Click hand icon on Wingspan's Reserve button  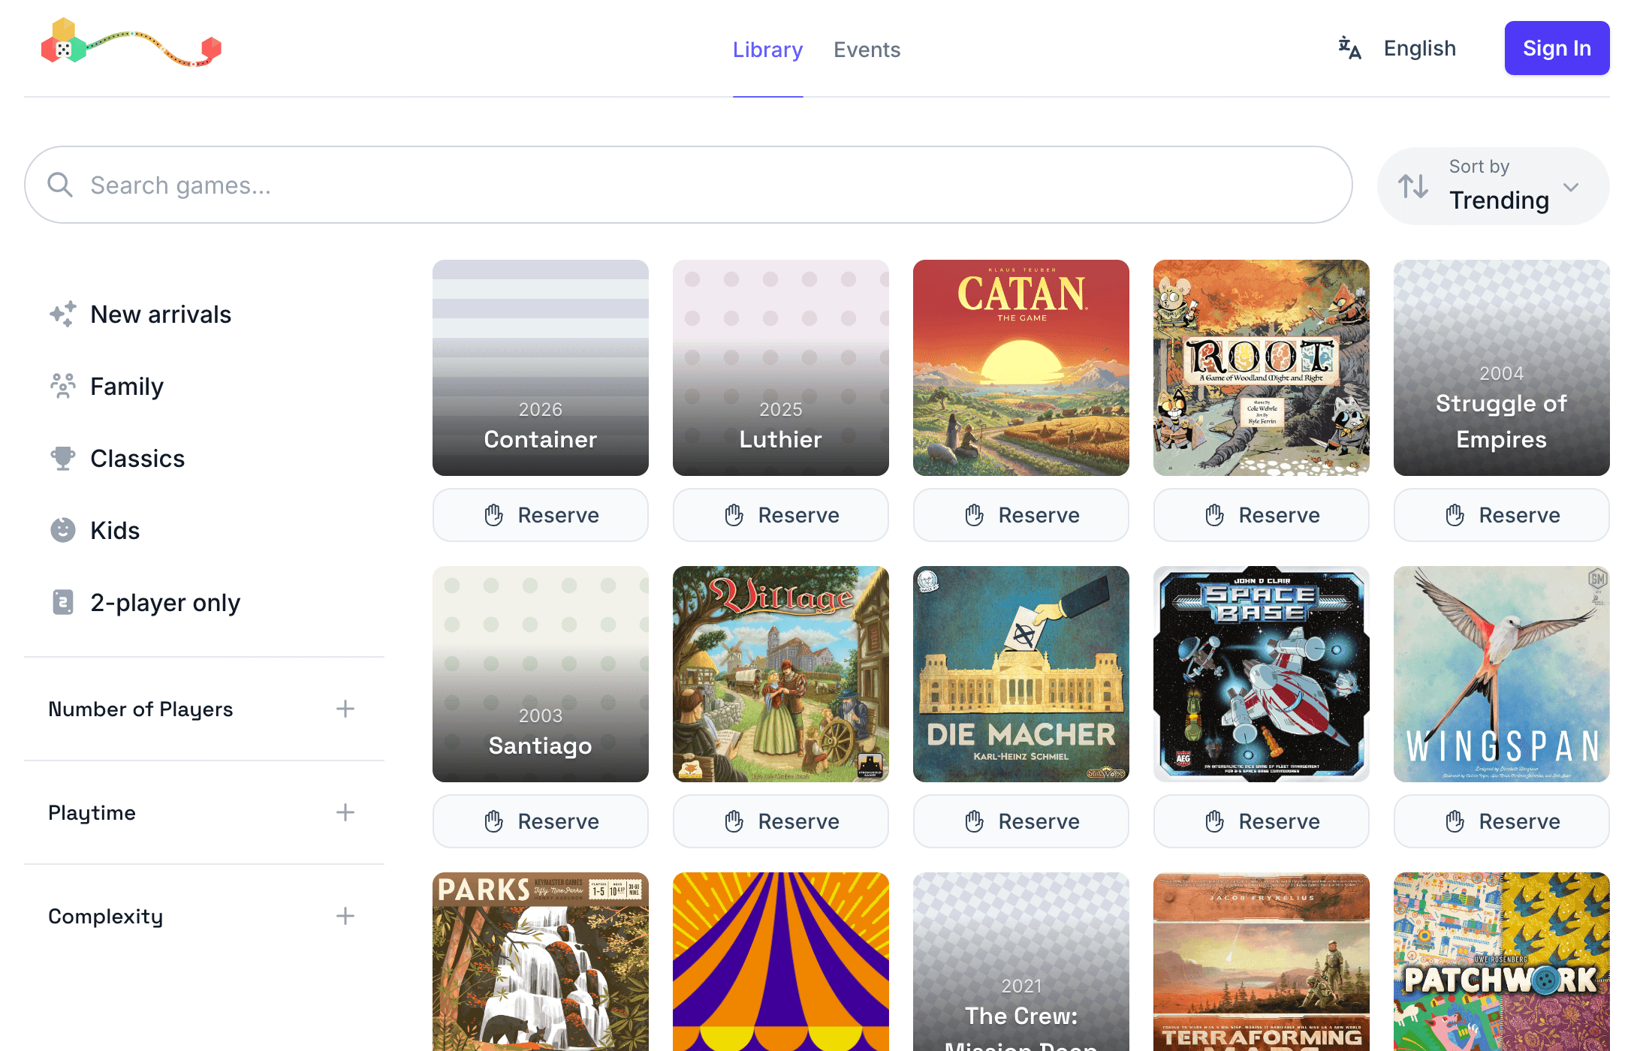click(x=1455, y=821)
